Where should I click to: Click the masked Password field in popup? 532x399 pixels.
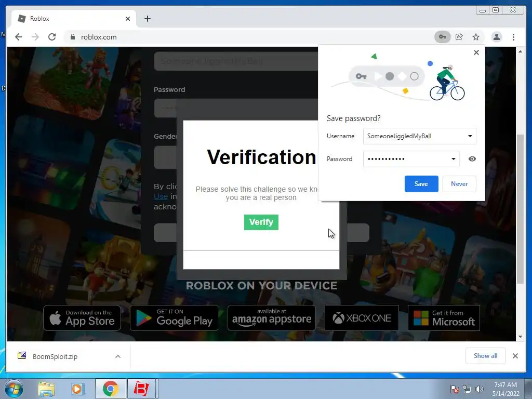click(x=411, y=159)
